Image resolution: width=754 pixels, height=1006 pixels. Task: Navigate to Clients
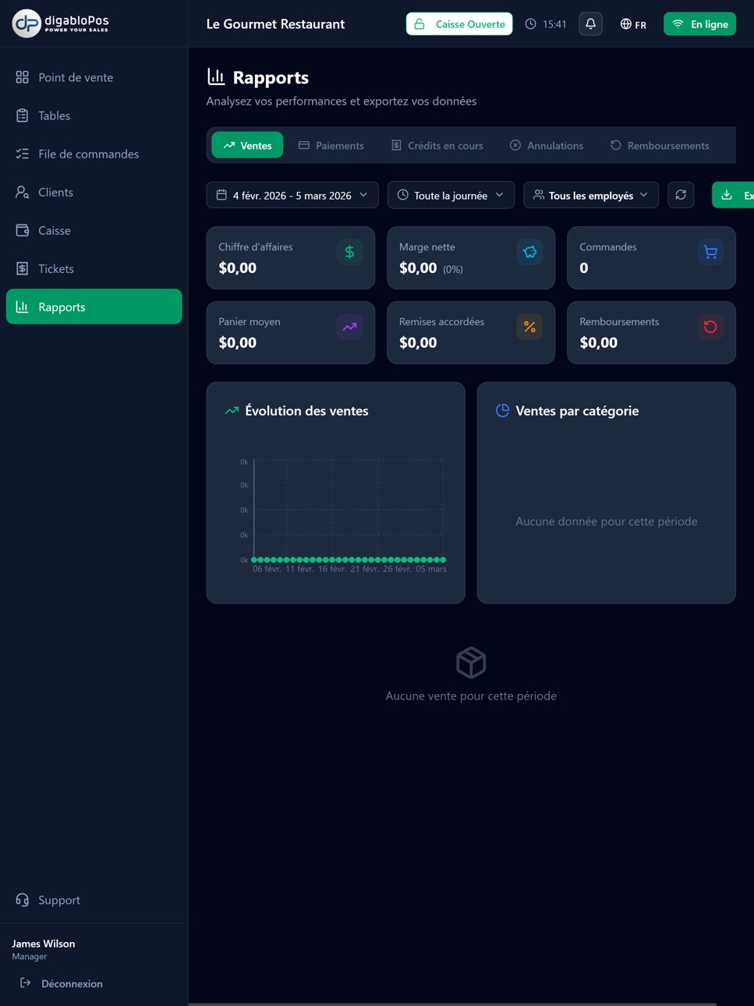pos(94,192)
